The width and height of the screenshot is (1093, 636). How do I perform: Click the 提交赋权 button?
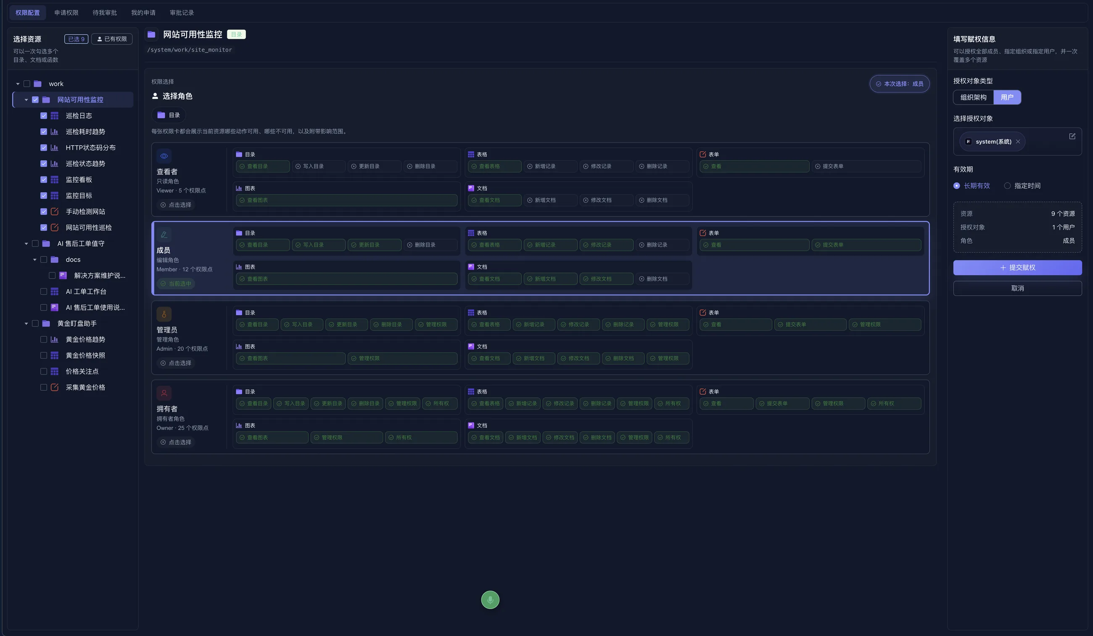coord(1017,268)
